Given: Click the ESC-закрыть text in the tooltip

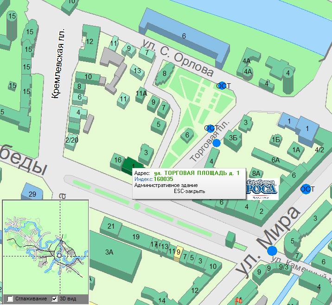Looking at the screenshot, I should [x=189, y=191].
